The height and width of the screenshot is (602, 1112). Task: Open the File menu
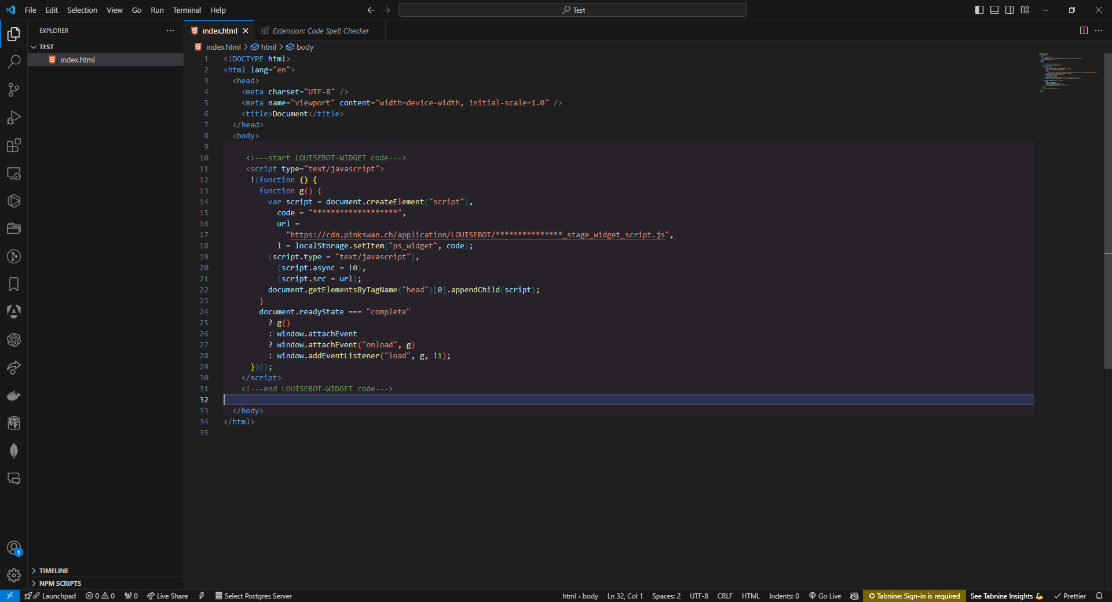[x=31, y=10]
